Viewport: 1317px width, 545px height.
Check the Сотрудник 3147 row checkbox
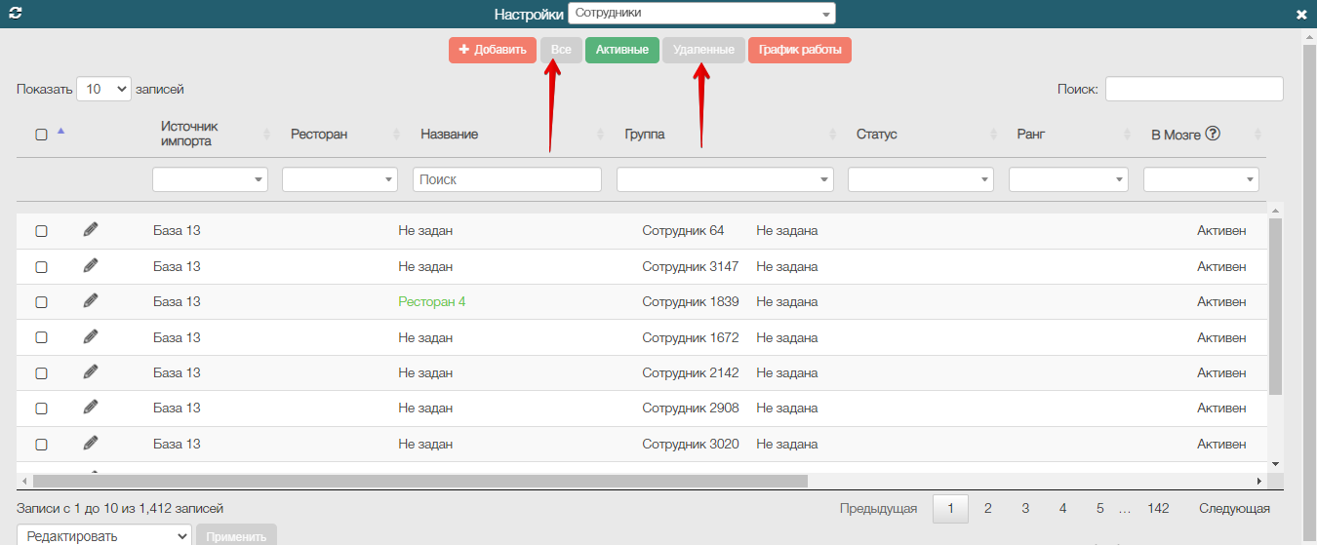coord(41,266)
